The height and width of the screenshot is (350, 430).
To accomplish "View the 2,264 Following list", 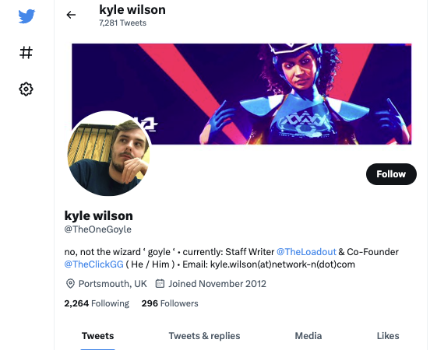I will 97,303.
